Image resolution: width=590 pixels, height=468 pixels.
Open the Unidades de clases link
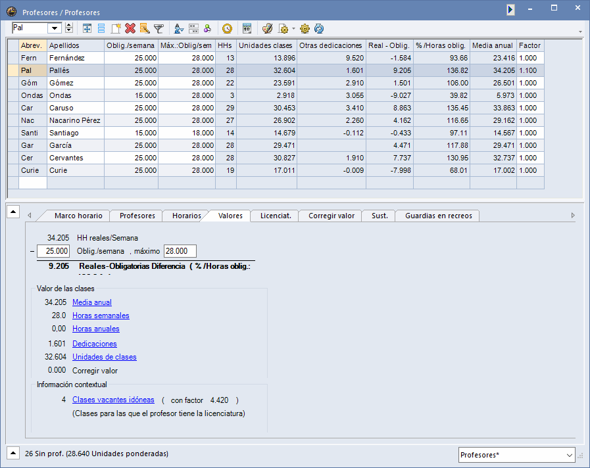pos(104,357)
